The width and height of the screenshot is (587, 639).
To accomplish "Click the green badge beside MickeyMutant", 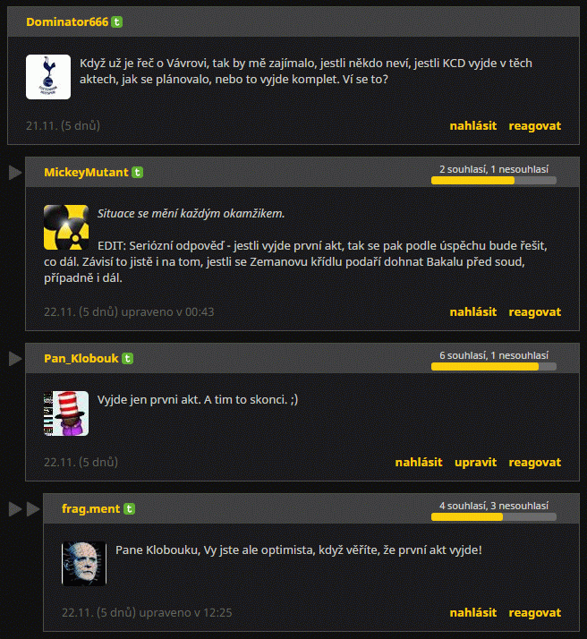I will [x=137, y=173].
